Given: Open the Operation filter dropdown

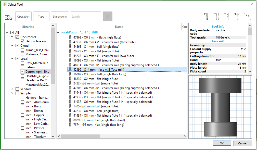Looking at the screenshot, I should pyautogui.click(x=23, y=16).
